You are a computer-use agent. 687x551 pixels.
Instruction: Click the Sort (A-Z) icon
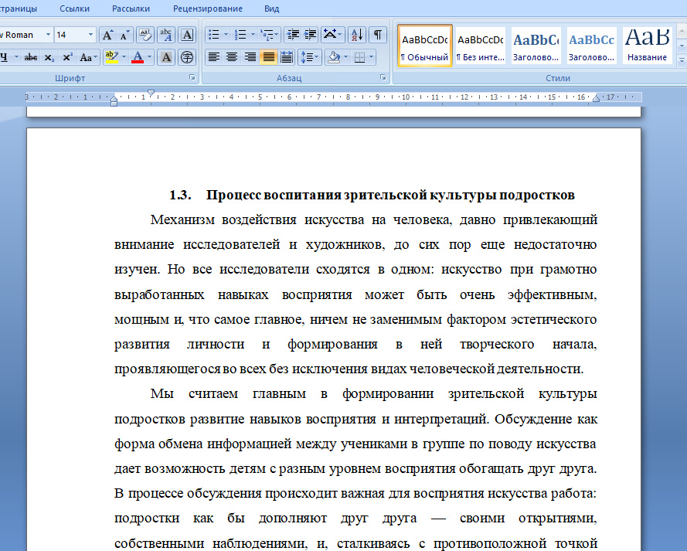[x=356, y=35]
